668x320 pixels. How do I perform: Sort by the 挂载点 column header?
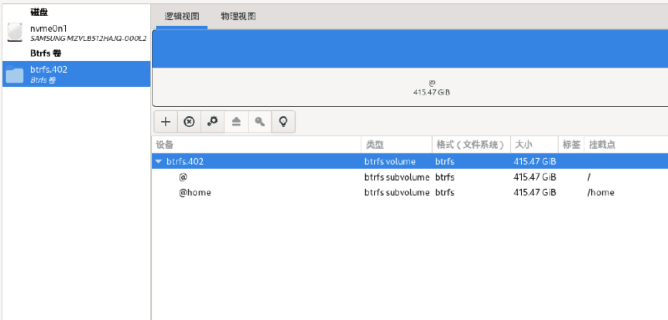625,145
